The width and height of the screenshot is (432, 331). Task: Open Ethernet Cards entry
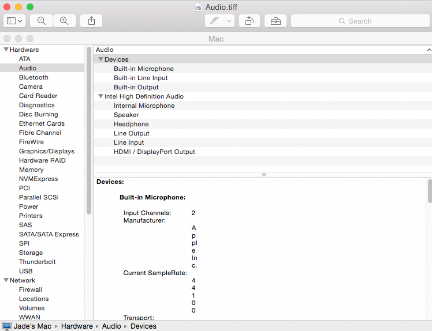click(x=42, y=124)
